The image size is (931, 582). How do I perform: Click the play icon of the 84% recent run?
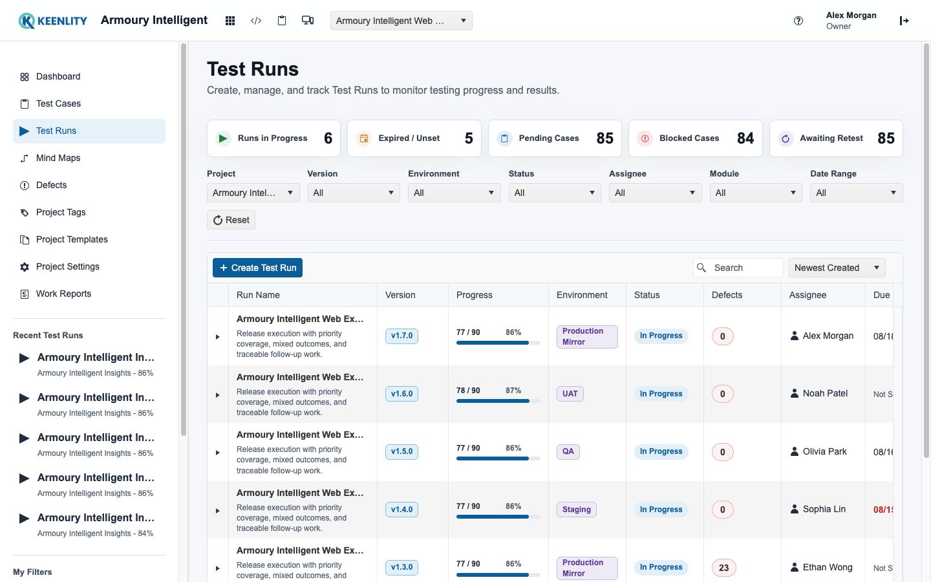click(25, 518)
